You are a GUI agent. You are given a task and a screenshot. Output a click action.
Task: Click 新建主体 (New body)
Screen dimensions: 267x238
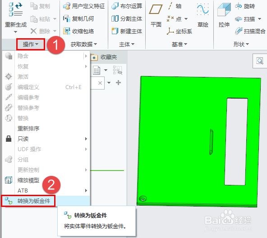pyautogui.click(x=127, y=31)
